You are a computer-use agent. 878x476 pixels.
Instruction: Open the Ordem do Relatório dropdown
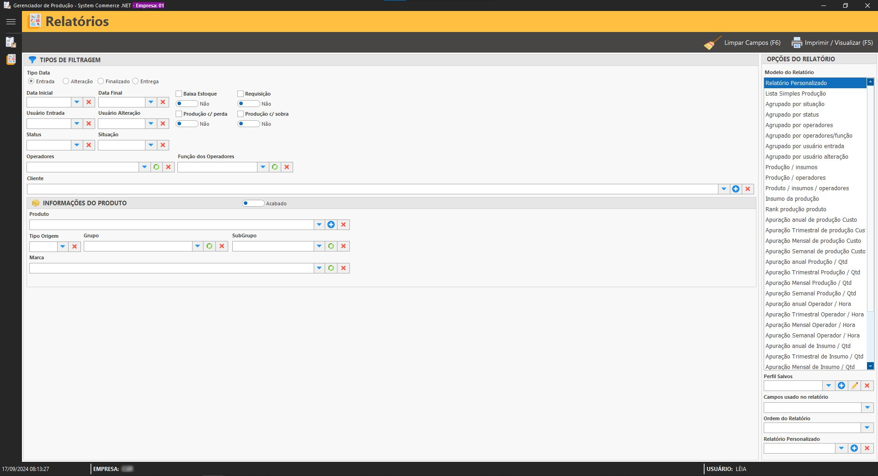(867, 428)
